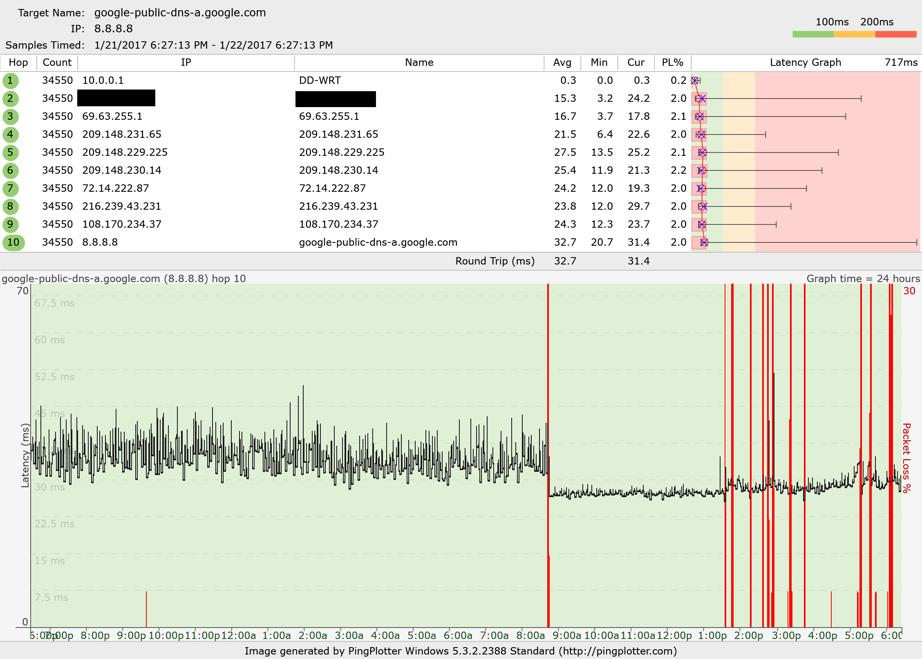Click the Target Name google-public-dns-a.google.com
The width and height of the screenshot is (922, 659).
[x=180, y=13]
